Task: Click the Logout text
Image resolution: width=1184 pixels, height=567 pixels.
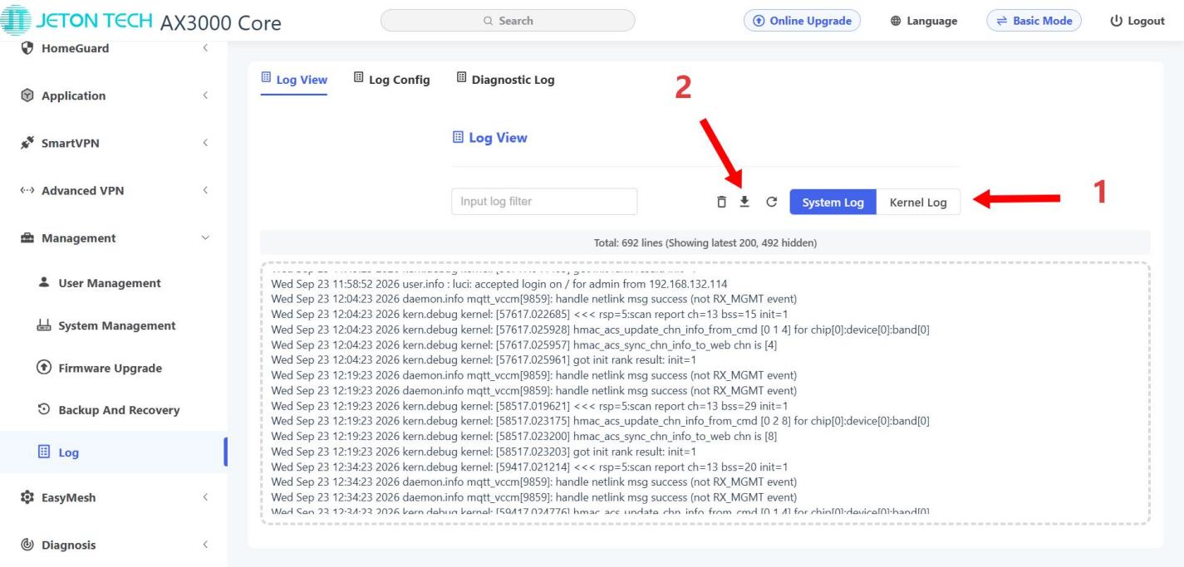Action: pyautogui.click(x=1146, y=22)
